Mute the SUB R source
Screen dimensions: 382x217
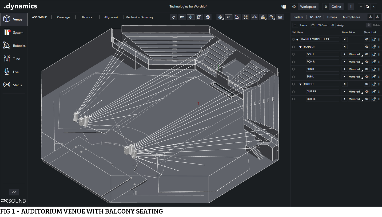(x=345, y=69)
